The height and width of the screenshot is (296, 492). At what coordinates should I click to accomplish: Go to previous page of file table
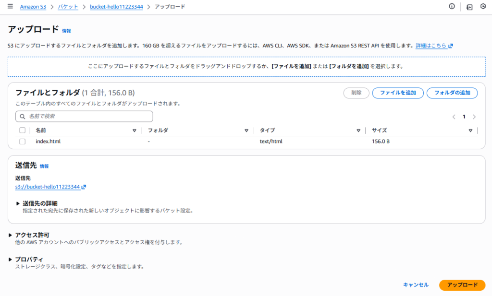[x=454, y=117]
